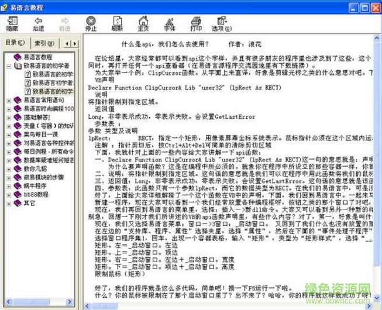Select the 每日例程 - 所有命令 tree label
The image size is (382, 310).
[x=49, y=151]
